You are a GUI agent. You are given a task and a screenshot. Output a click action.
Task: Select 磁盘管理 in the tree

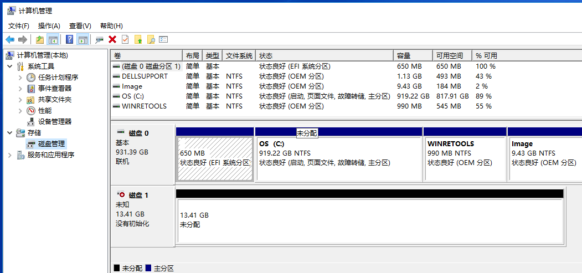coord(52,143)
